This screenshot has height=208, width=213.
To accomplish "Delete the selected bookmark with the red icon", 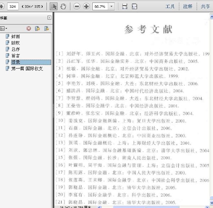I will tap(29, 28).
